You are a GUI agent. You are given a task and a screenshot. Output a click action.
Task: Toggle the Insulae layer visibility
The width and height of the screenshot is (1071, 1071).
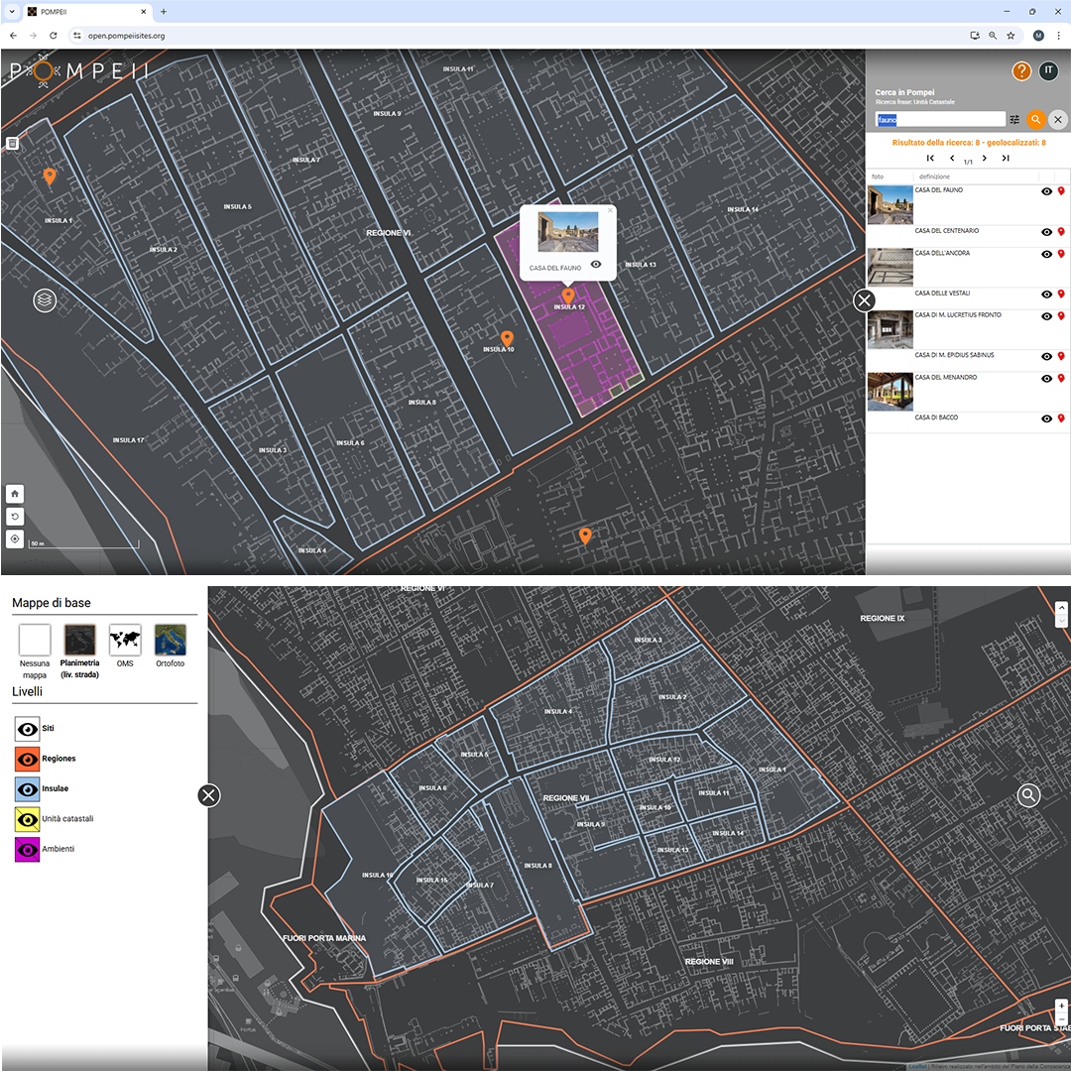pyautogui.click(x=28, y=788)
